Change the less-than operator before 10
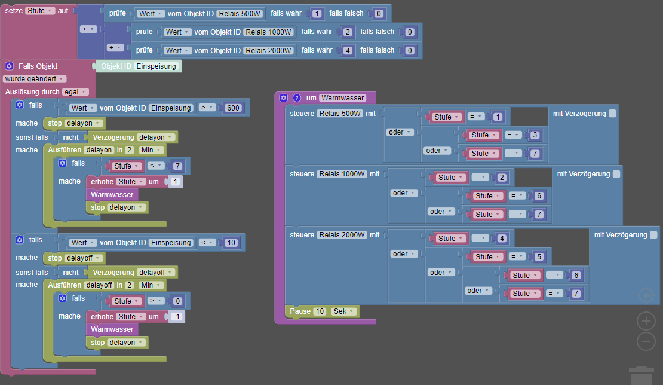 point(207,243)
